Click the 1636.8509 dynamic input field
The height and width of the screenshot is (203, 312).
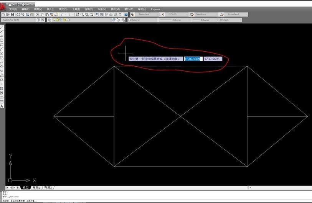[x=193, y=59]
